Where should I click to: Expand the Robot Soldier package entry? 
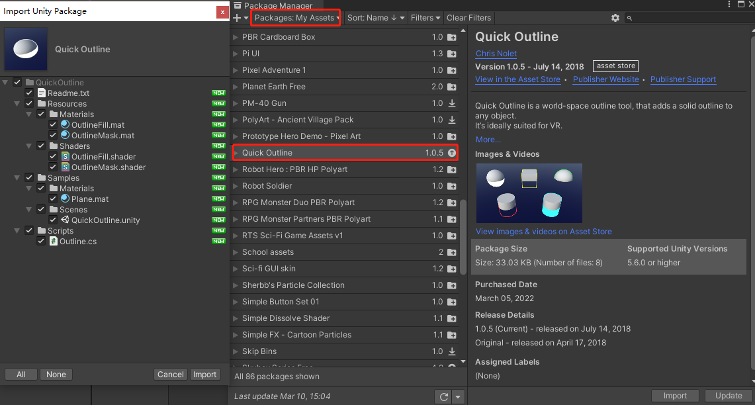pos(236,186)
